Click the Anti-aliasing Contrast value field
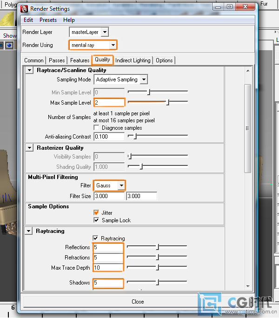 click(109, 137)
